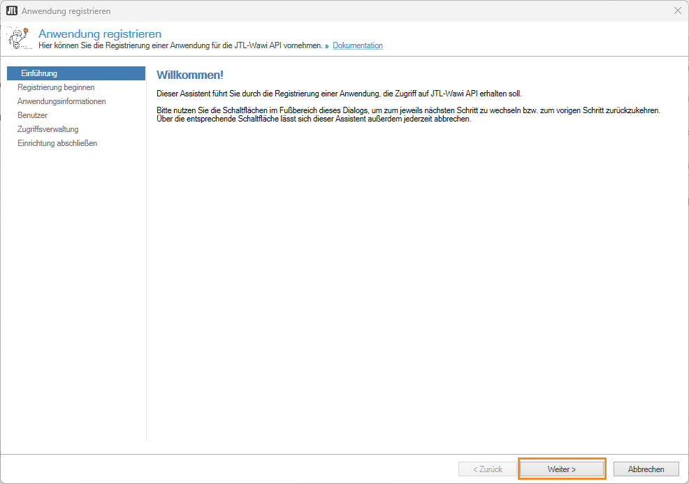Click the wizard mascot icon in header
Screen dimensions: 689x484
click(x=19, y=38)
